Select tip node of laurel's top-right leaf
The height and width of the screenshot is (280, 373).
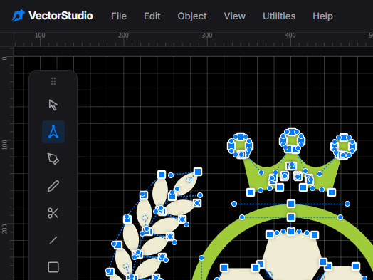[x=198, y=172]
